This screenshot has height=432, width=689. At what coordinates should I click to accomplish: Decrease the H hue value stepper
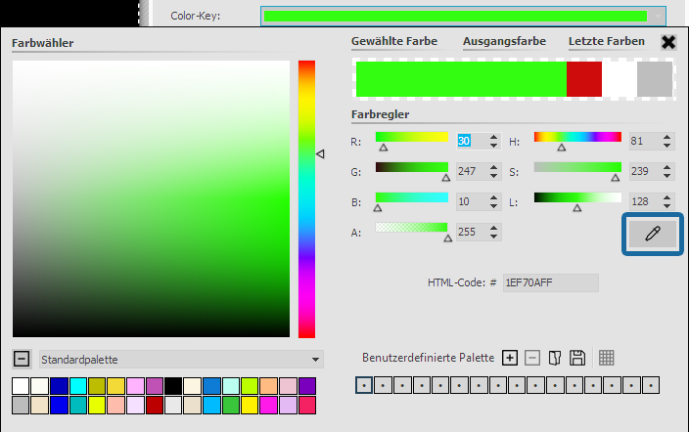(x=667, y=146)
